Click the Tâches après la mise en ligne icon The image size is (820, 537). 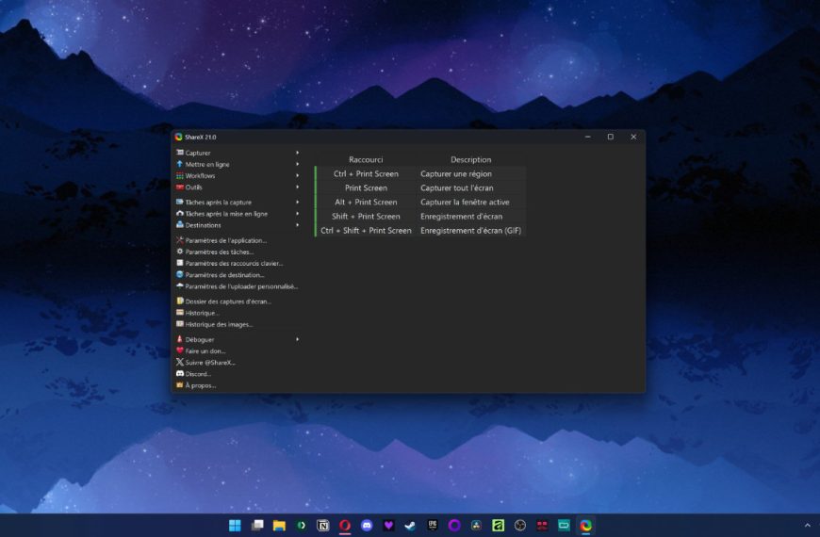180,213
